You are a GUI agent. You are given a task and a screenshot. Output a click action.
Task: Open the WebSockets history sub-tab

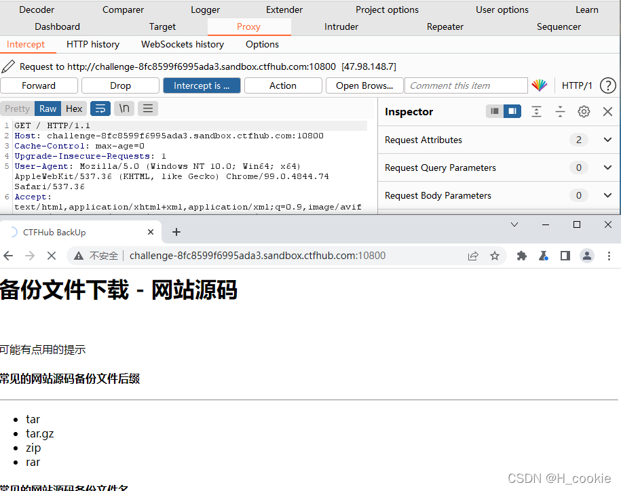tap(182, 44)
